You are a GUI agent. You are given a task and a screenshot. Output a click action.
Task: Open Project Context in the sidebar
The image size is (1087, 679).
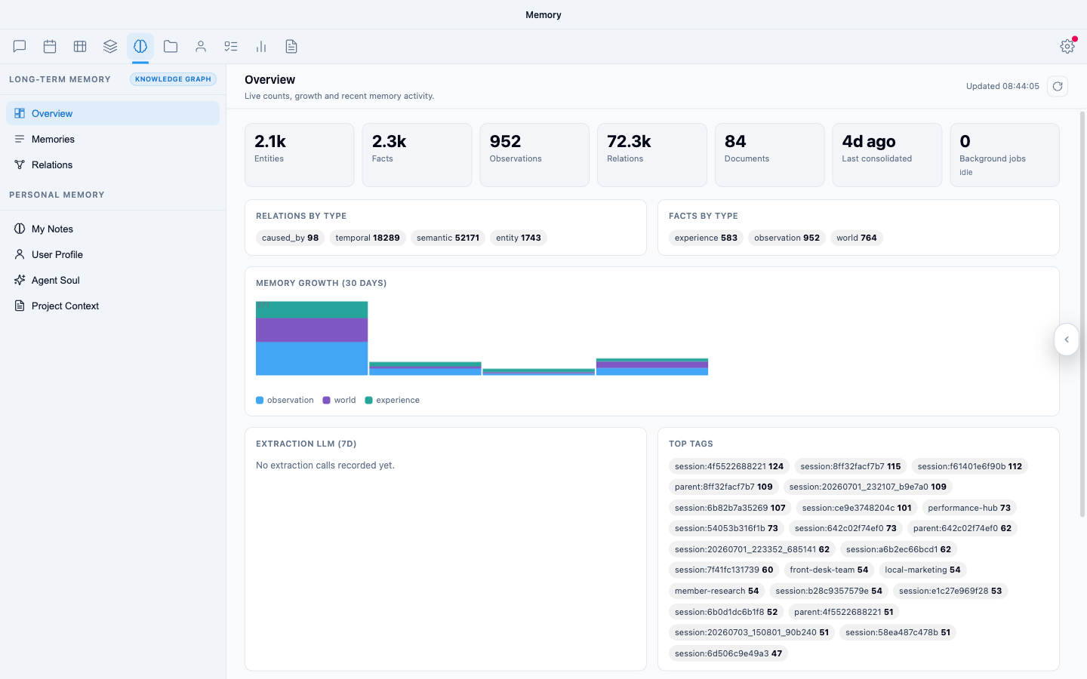(x=112, y=306)
